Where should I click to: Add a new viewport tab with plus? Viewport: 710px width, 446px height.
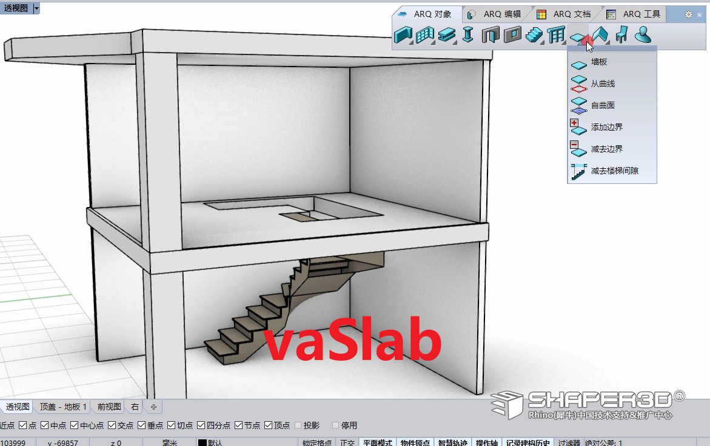tap(153, 407)
